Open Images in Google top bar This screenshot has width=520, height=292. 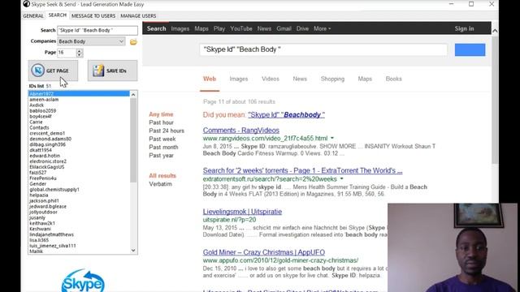[x=180, y=28]
